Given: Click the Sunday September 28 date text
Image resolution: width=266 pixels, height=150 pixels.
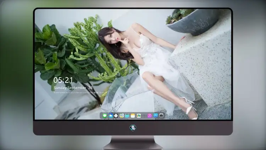Looking at the screenshot, I should click(73, 88).
